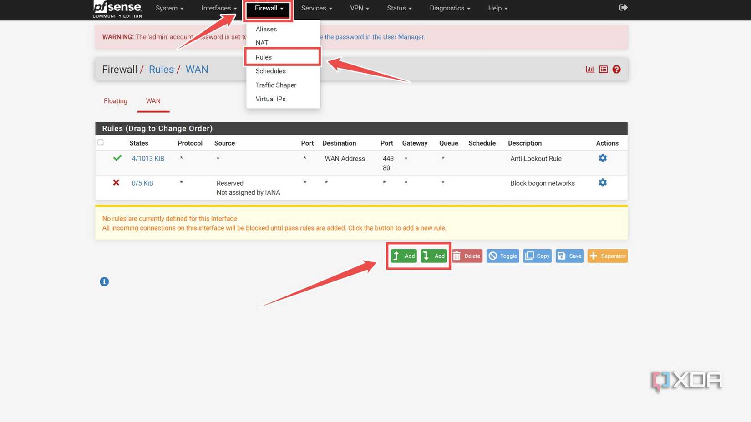Open the states graph icon in the breadcrumb bar
Image resolution: width=751 pixels, height=422 pixels.
[x=590, y=69]
